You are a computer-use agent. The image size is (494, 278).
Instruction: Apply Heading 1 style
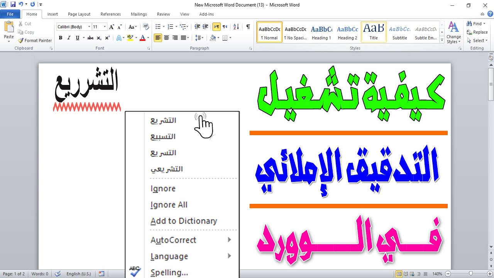pyautogui.click(x=321, y=32)
